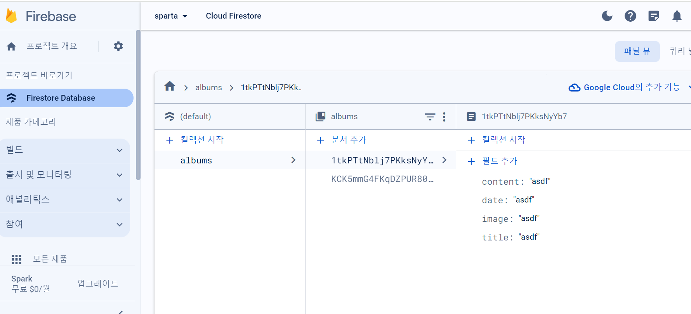Go to database root home breadcrumb icon

pyautogui.click(x=170, y=86)
